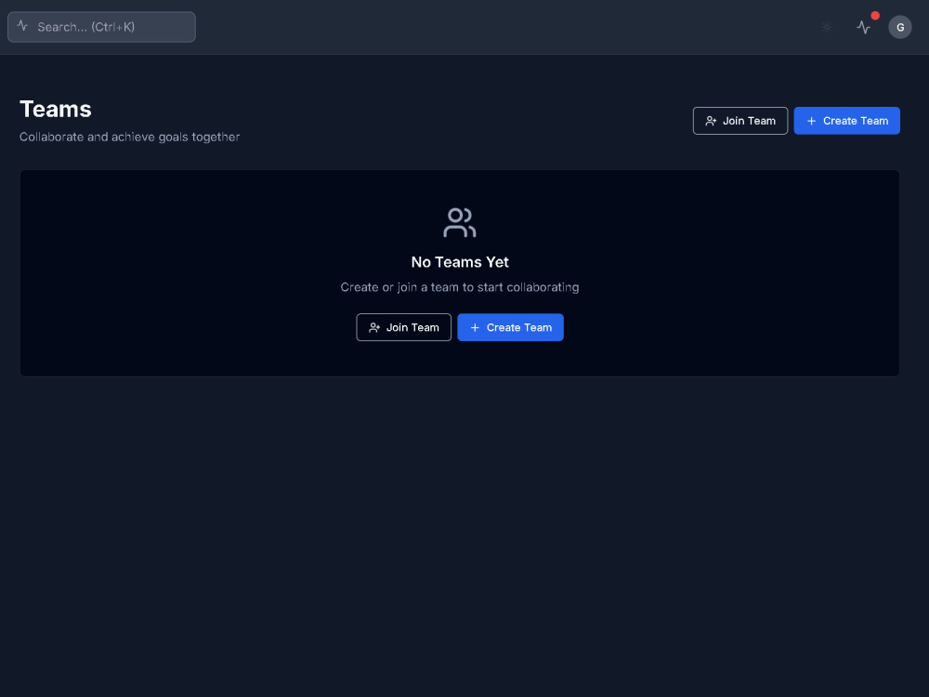Image resolution: width=929 pixels, height=697 pixels.
Task: Click the "Teams" page title
Action: (56, 109)
